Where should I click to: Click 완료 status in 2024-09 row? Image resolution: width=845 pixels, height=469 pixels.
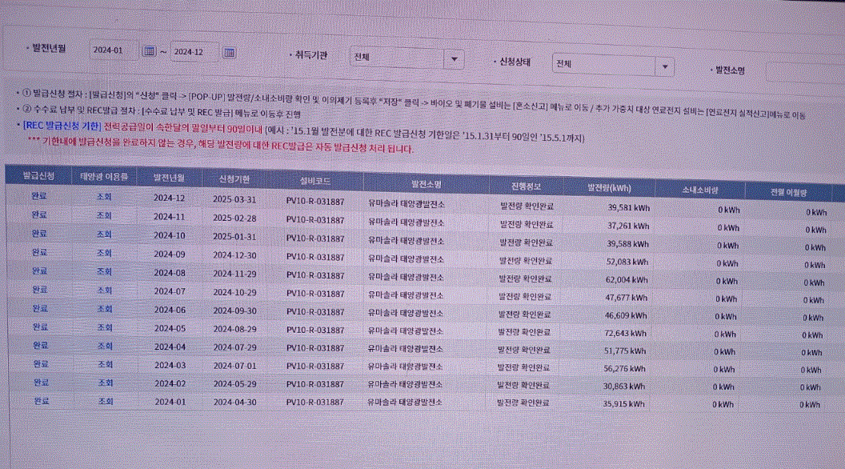click(39, 252)
